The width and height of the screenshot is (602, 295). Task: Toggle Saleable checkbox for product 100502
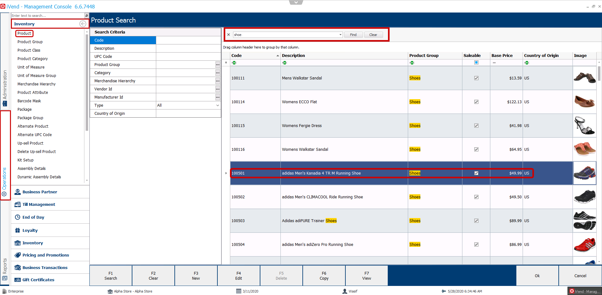click(x=476, y=197)
